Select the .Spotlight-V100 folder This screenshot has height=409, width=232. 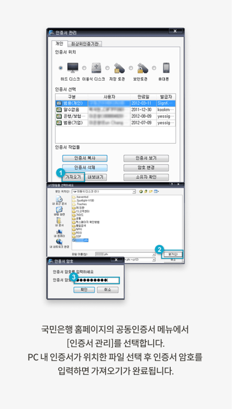pos(83,201)
